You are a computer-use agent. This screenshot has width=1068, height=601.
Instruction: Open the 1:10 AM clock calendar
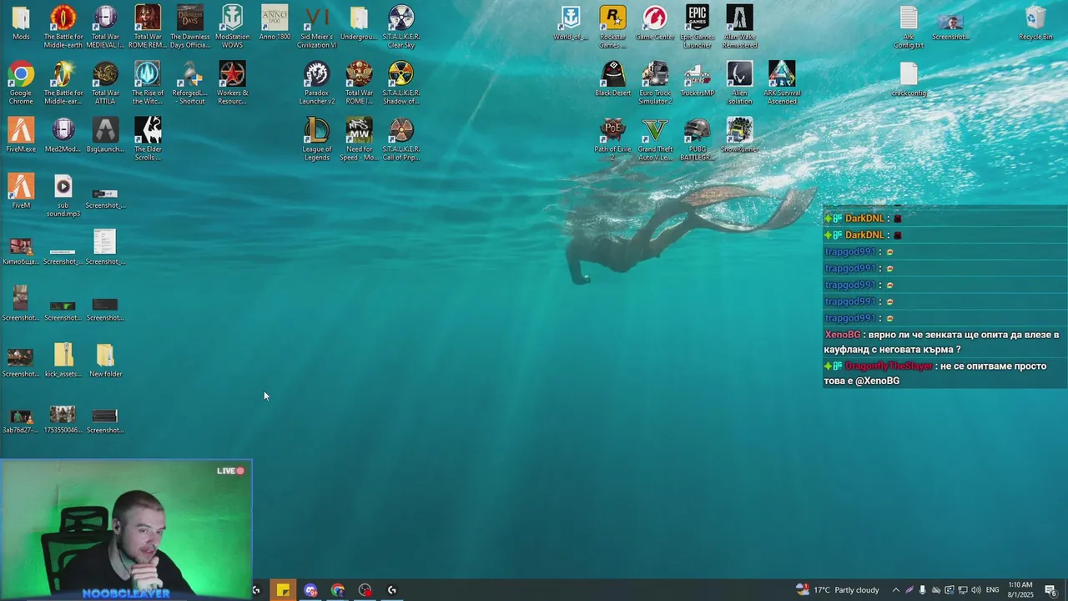(1020, 590)
